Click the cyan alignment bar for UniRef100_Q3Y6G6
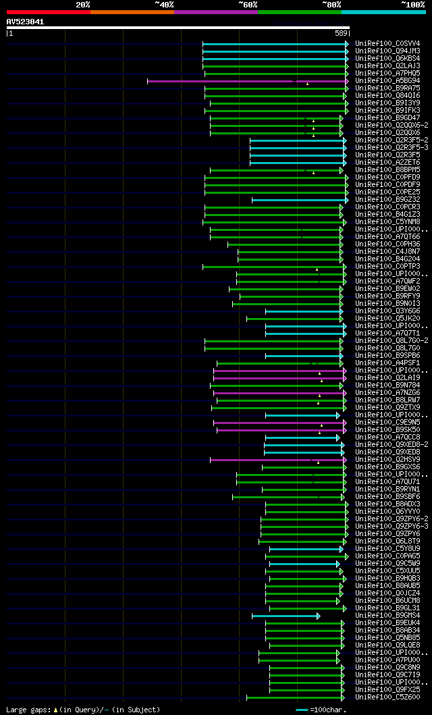The height and width of the screenshot is (715, 432). click(x=304, y=311)
